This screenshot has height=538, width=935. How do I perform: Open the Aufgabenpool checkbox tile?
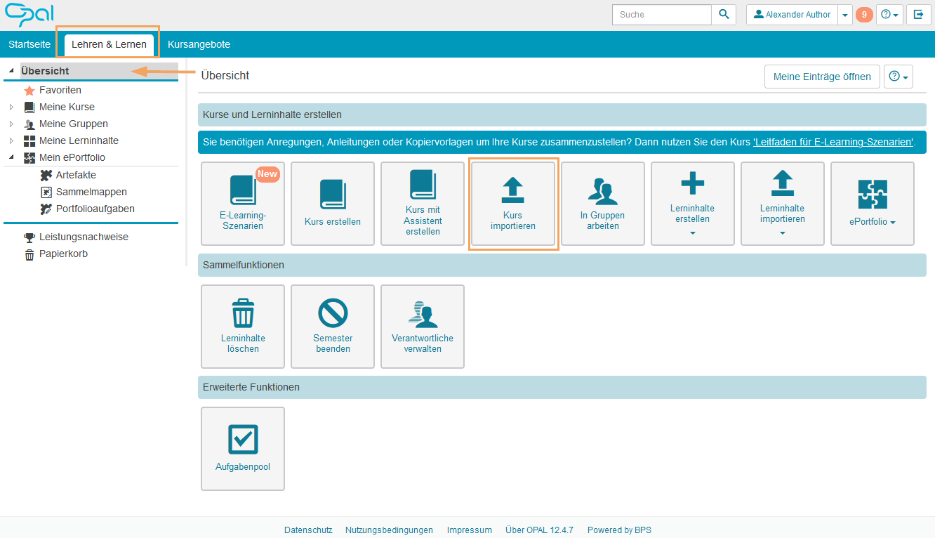(243, 448)
